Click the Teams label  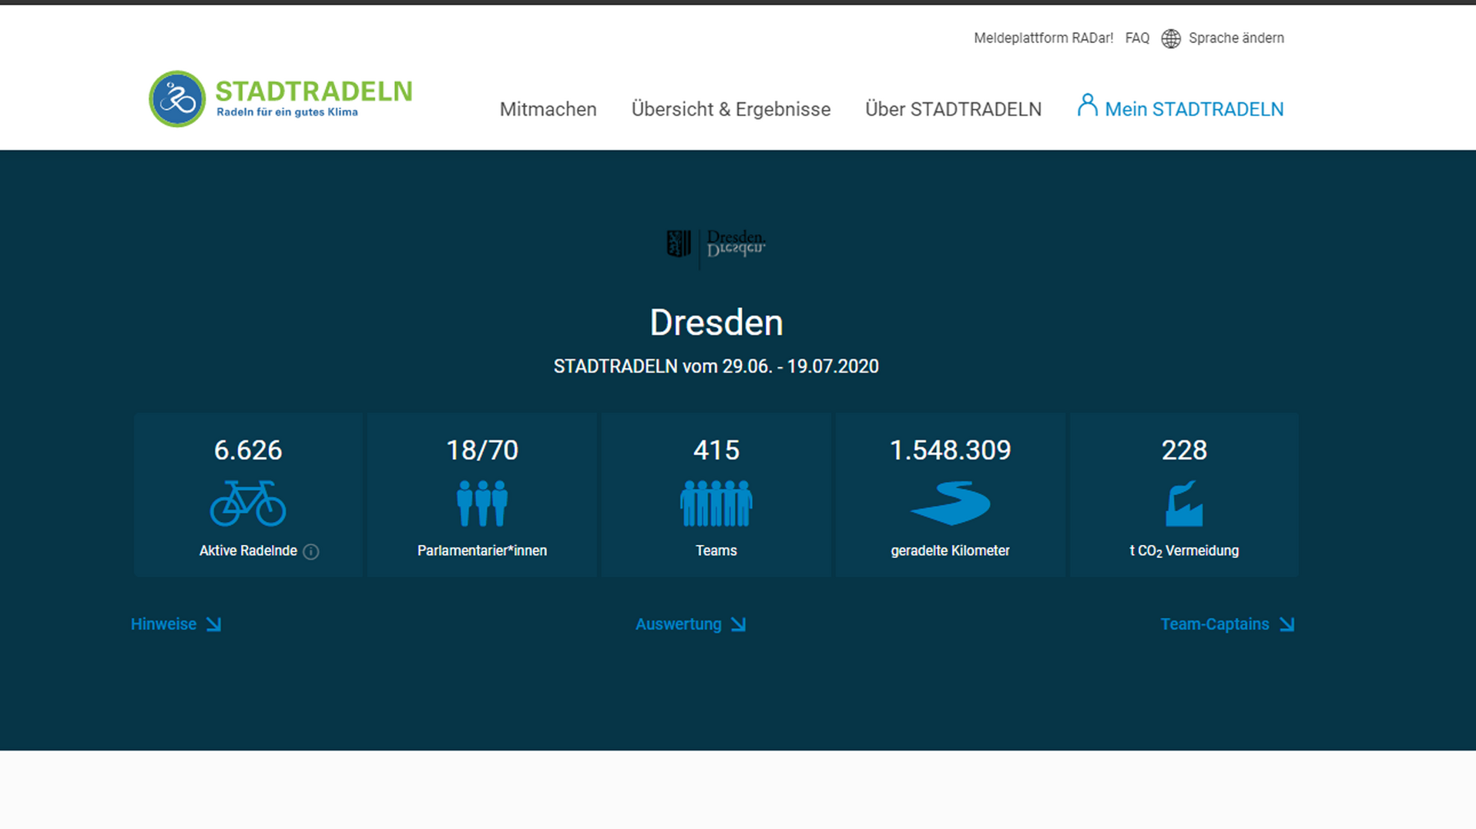pyautogui.click(x=716, y=551)
